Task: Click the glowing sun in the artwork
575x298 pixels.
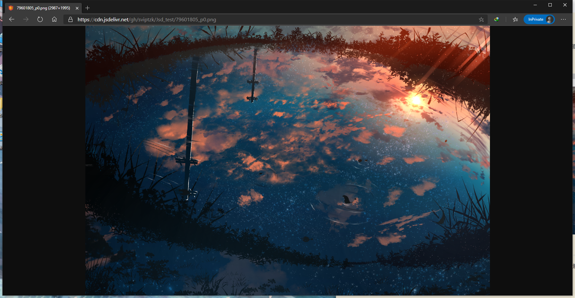Action: tap(416, 100)
